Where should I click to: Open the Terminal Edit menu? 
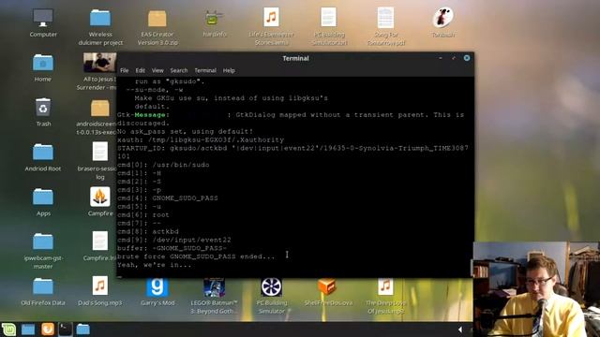pos(140,71)
